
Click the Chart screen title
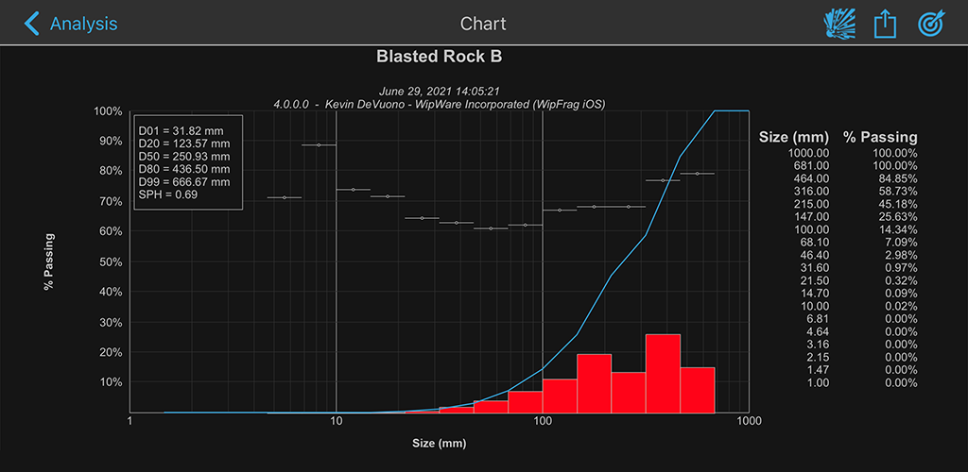tap(483, 24)
